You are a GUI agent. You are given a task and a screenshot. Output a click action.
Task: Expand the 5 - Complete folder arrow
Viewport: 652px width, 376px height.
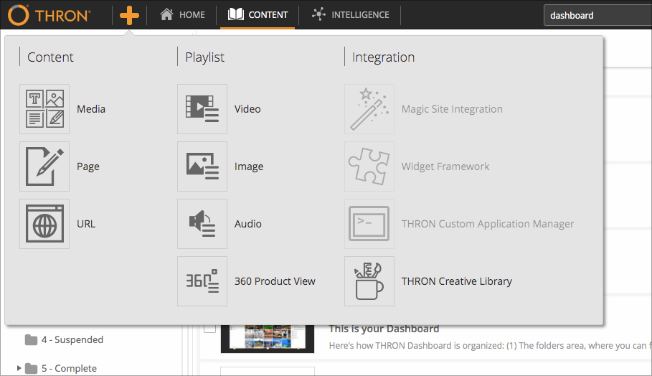19,368
